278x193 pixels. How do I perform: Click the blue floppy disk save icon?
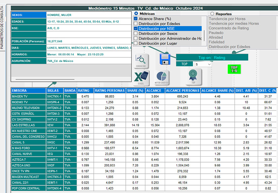(165, 59)
